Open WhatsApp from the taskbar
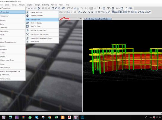The height and width of the screenshot is (120, 162). click(x=30, y=117)
